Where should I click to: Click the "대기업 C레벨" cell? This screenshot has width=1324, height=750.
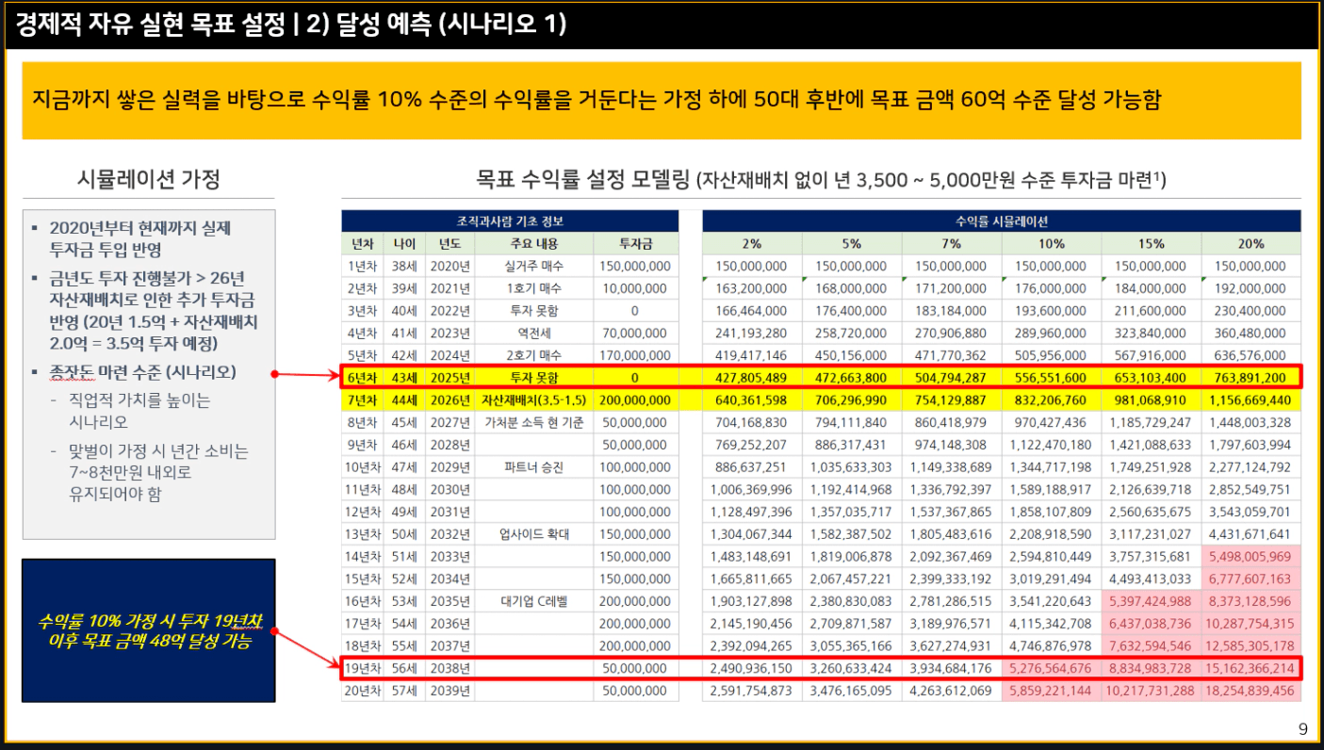tap(533, 600)
